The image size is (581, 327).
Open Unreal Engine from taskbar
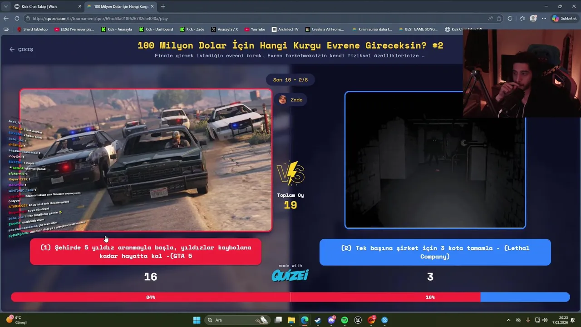pyautogui.click(x=358, y=320)
